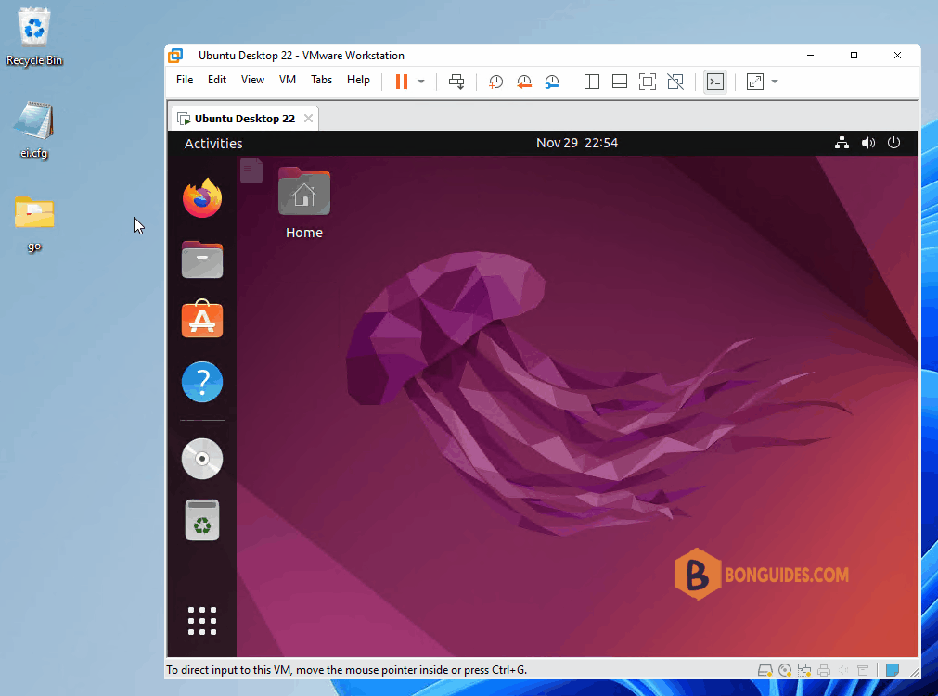Open the File menu
The height and width of the screenshot is (696, 938).
[185, 80]
